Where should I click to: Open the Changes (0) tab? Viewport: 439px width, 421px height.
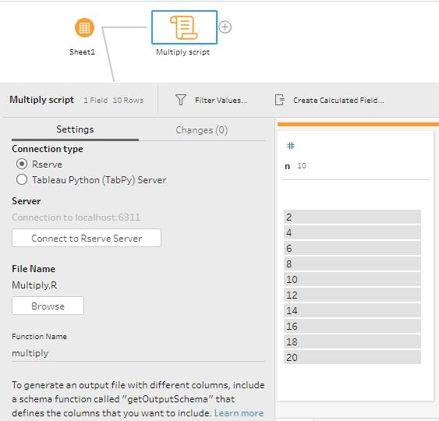[202, 130]
